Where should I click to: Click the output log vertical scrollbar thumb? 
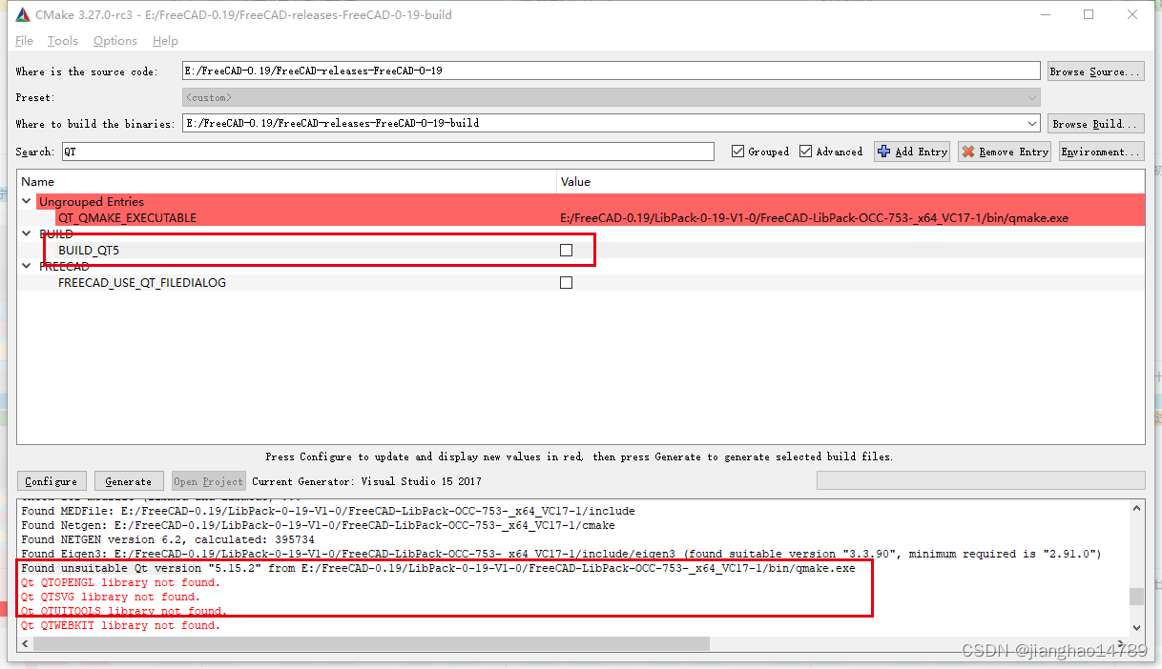click(1136, 597)
